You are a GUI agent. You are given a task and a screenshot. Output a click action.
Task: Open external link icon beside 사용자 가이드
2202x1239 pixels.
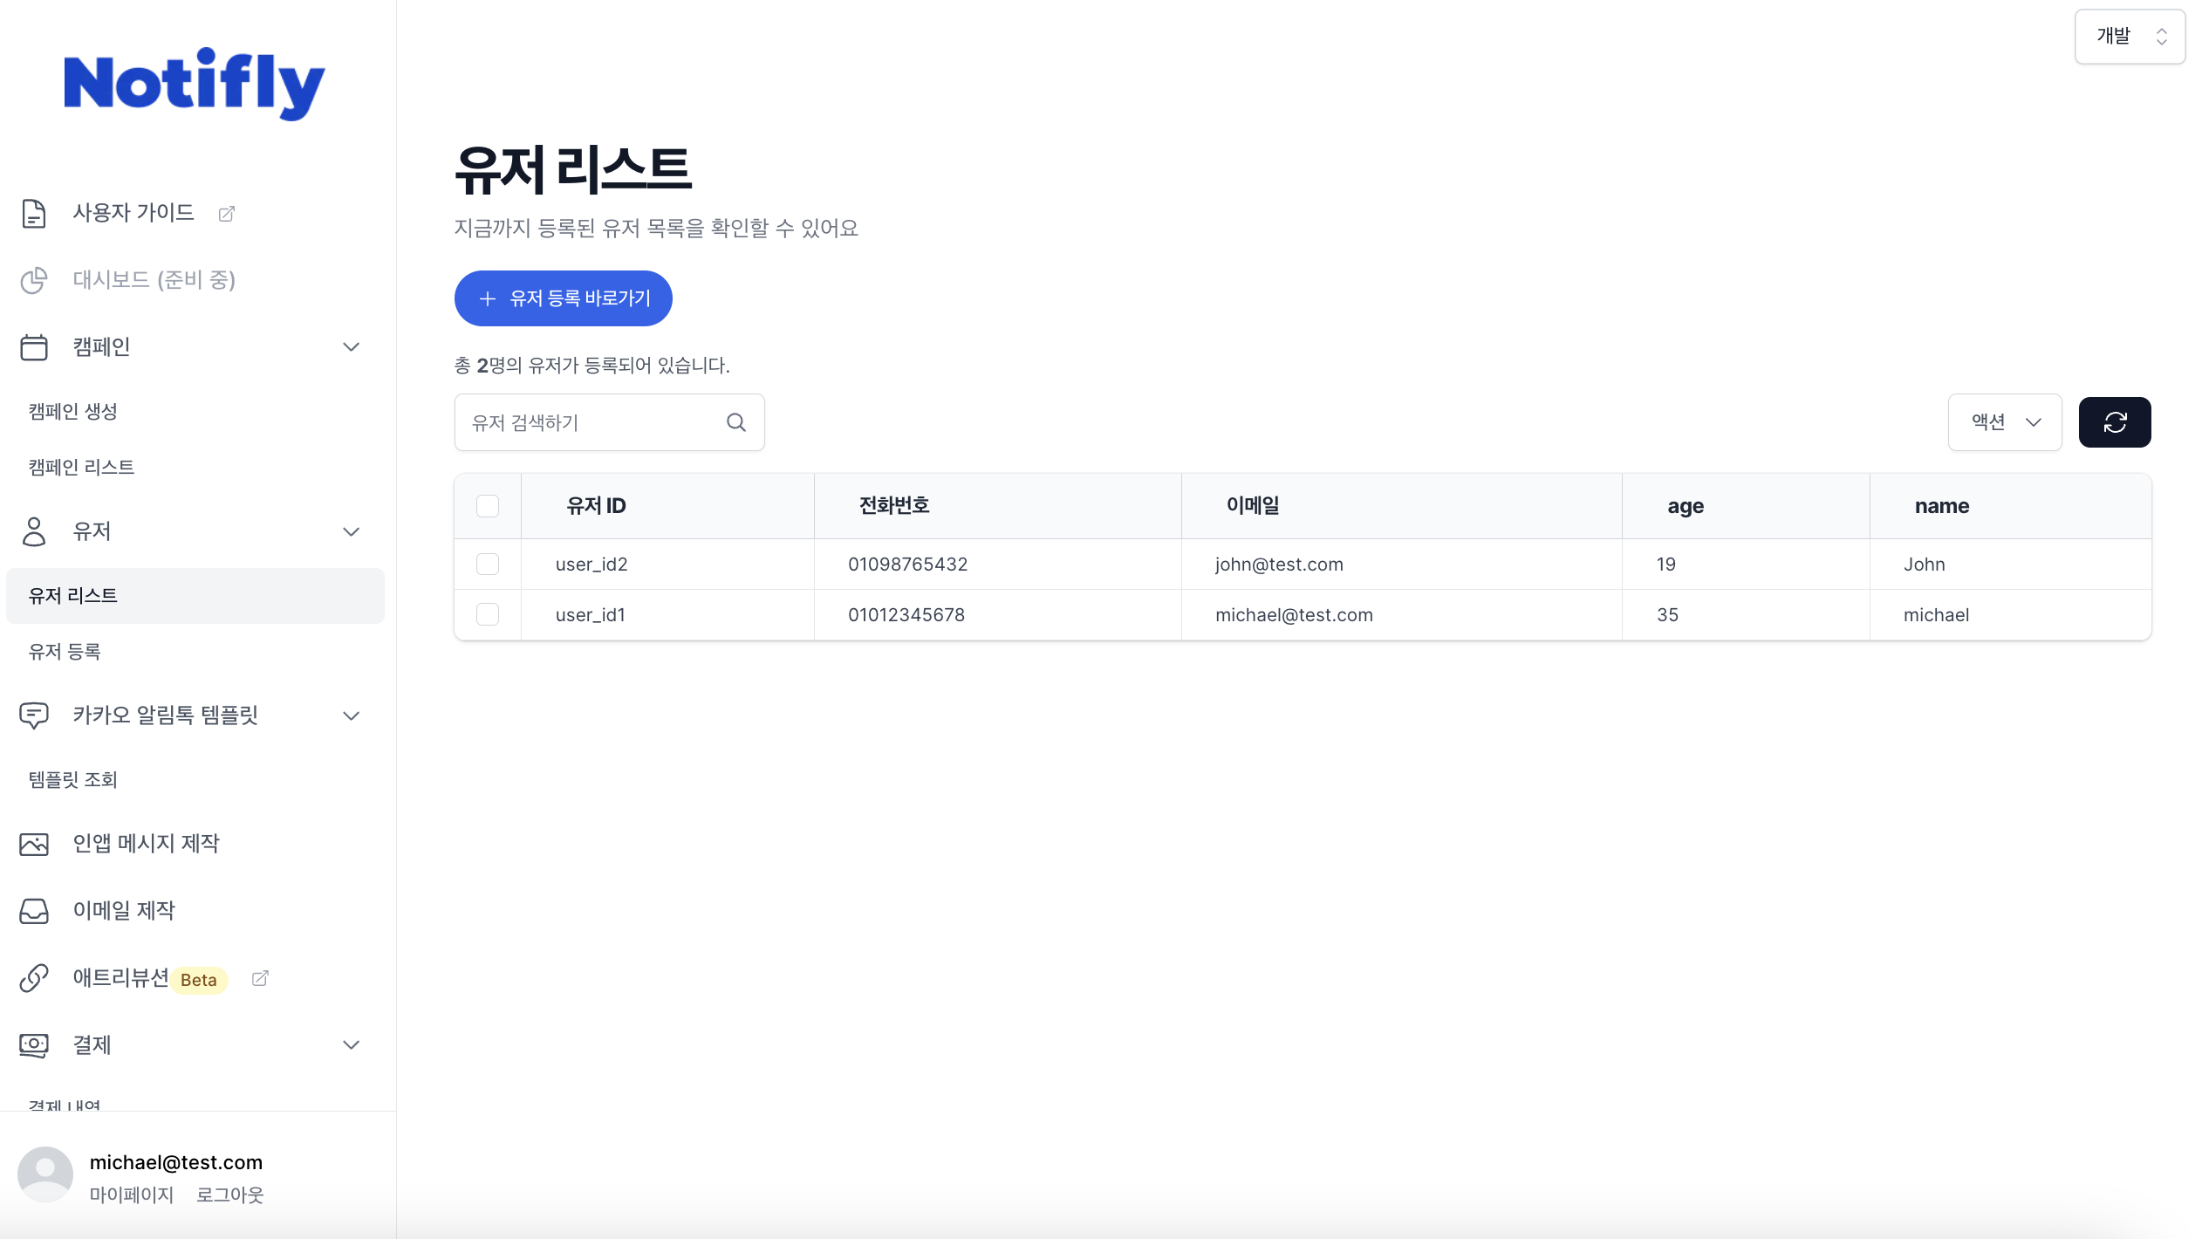click(x=226, y=214)
